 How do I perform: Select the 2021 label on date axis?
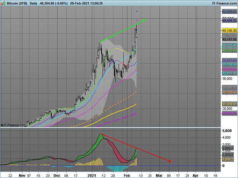[92, 176]
